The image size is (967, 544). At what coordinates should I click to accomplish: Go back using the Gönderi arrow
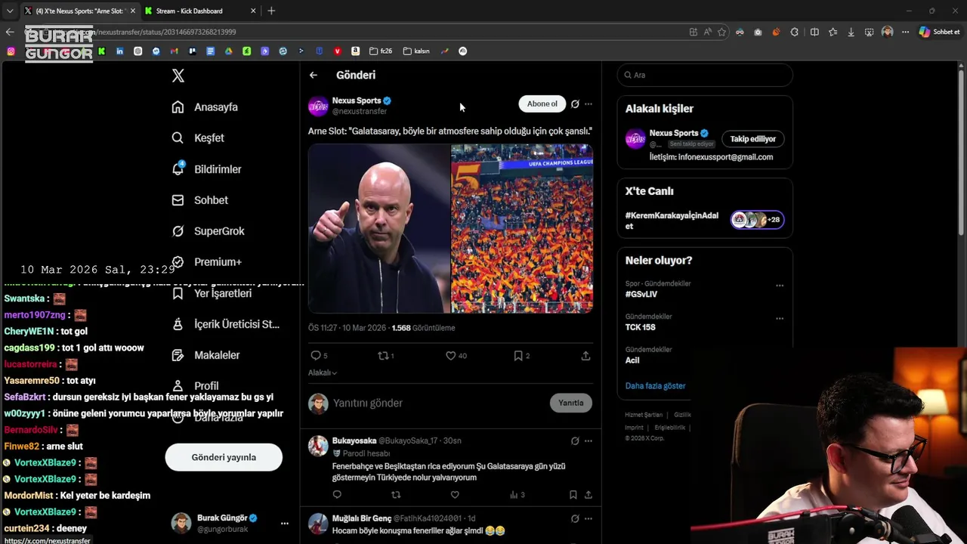pyautogui.click(x=314, y=75)
